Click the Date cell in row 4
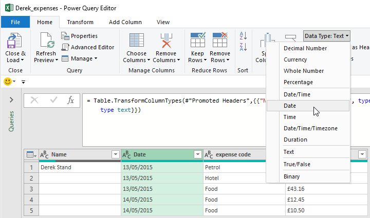 click(162, 200)
